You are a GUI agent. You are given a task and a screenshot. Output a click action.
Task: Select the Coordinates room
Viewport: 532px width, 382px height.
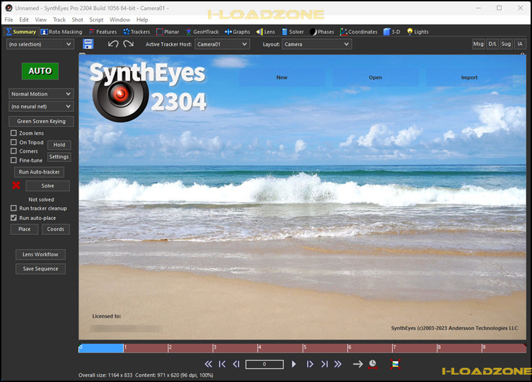point(359,32)
